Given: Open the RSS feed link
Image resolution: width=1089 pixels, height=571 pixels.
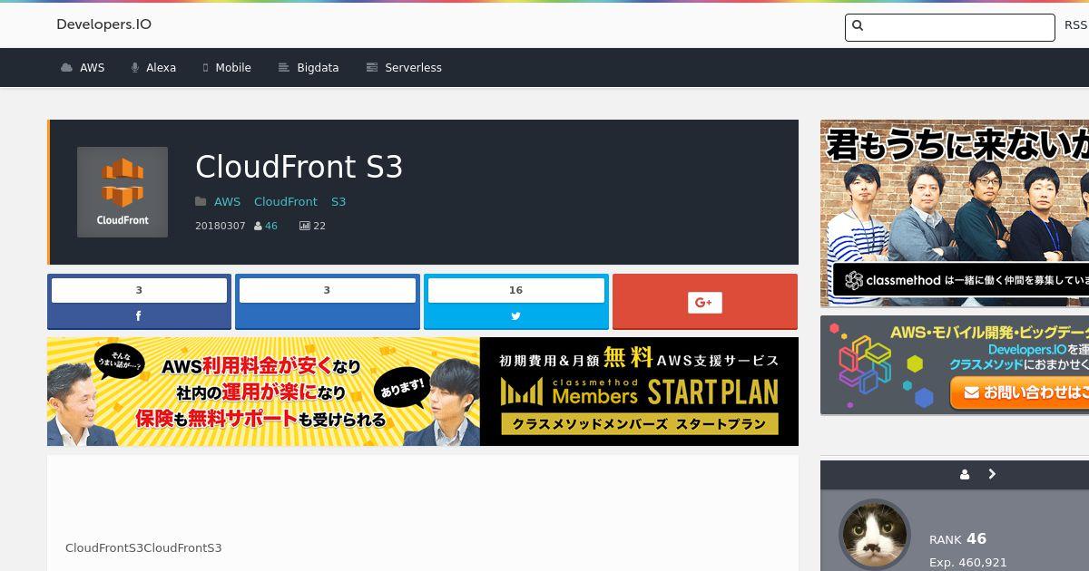Looking at the screenshot, I should pyautogui.click(x=1075, y=25).
